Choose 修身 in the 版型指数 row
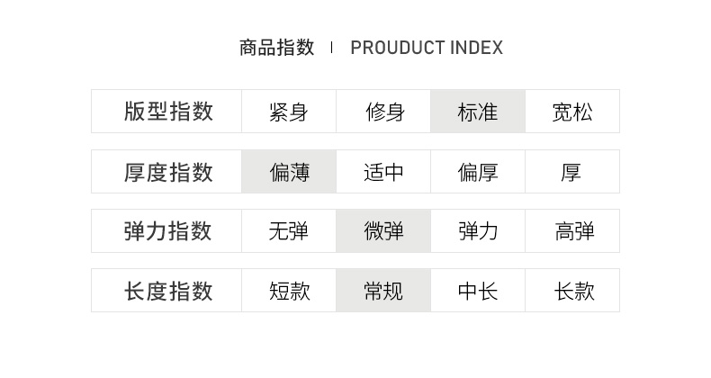The height and width of the screenshot is (378, 711). tap(383, 112)
